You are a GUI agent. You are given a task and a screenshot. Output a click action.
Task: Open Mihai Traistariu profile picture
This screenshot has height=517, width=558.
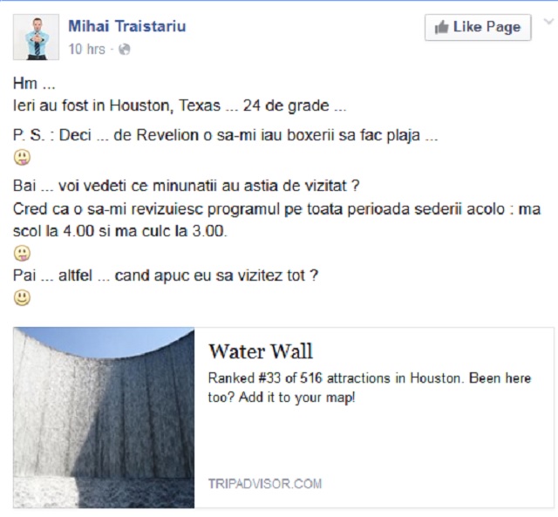[36, 37]
